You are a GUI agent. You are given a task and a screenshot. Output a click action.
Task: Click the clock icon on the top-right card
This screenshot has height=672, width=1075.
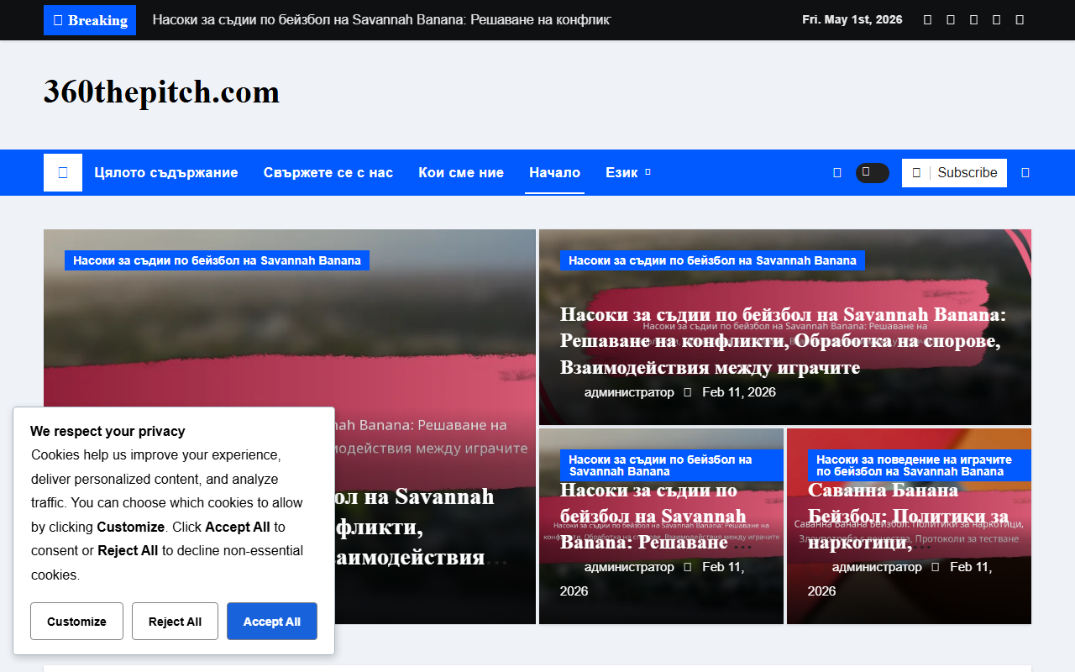(687, 392)
